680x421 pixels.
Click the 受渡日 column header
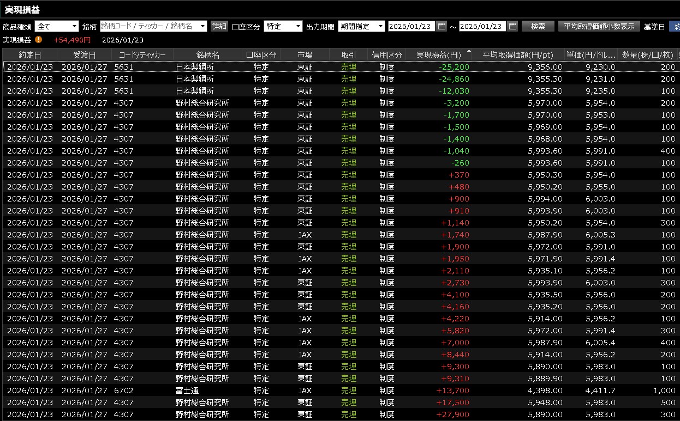pos(84,55)
